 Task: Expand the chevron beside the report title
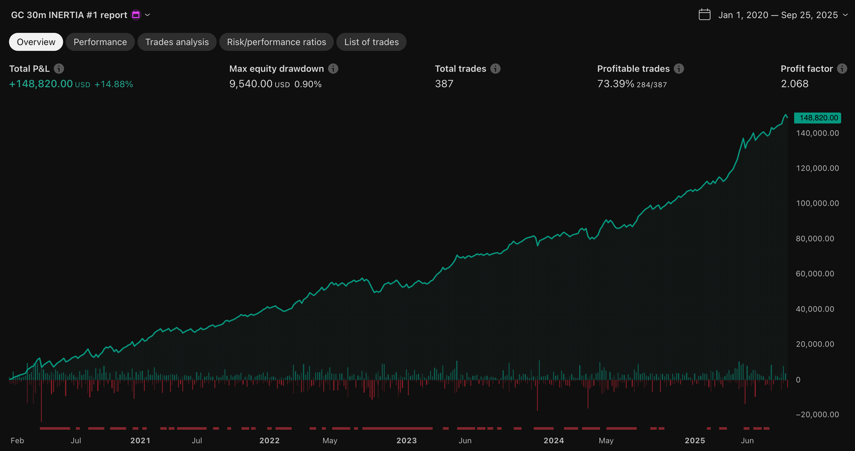tap(148, 15)
